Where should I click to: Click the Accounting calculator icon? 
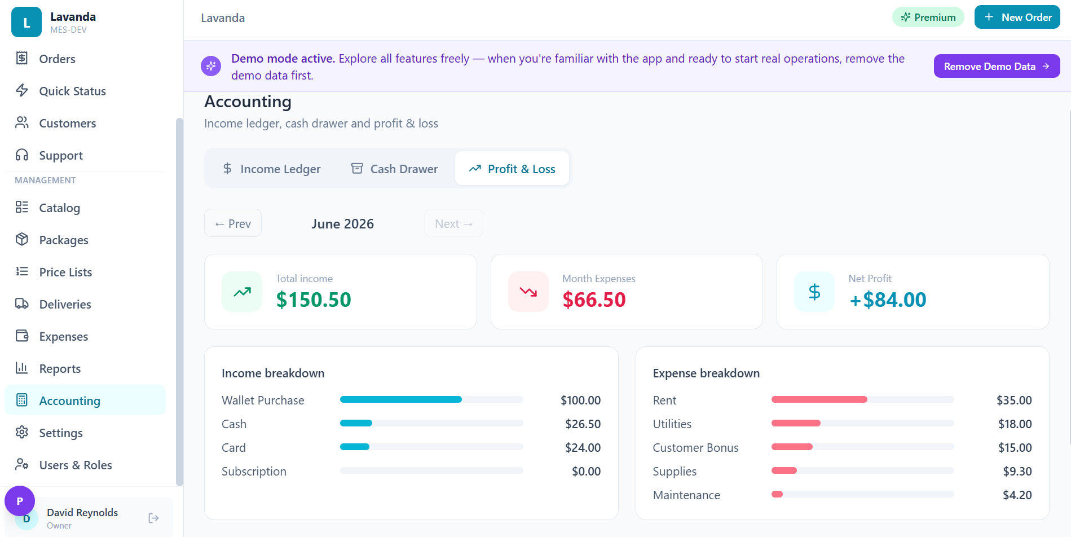pyautogui.click(x=22, y=400)
